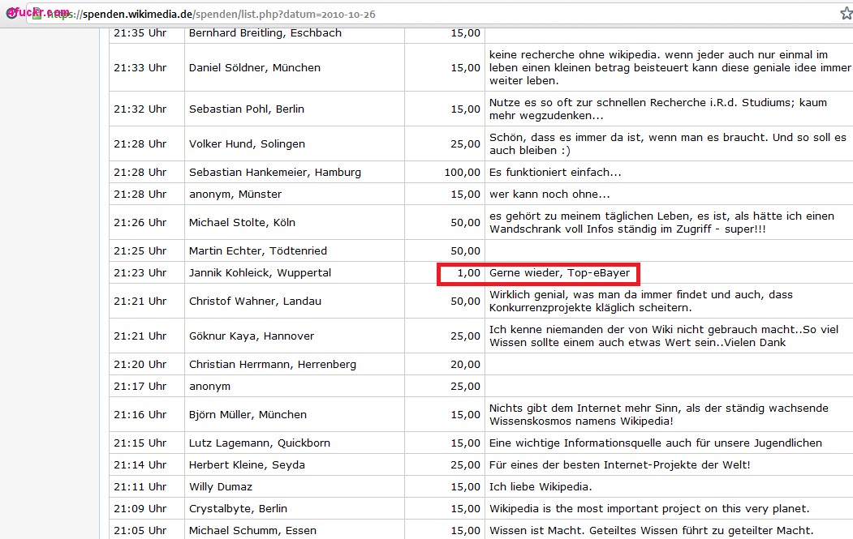
Task: Click donor Daniel Söldner, München
Action: (x=254, y=68)
